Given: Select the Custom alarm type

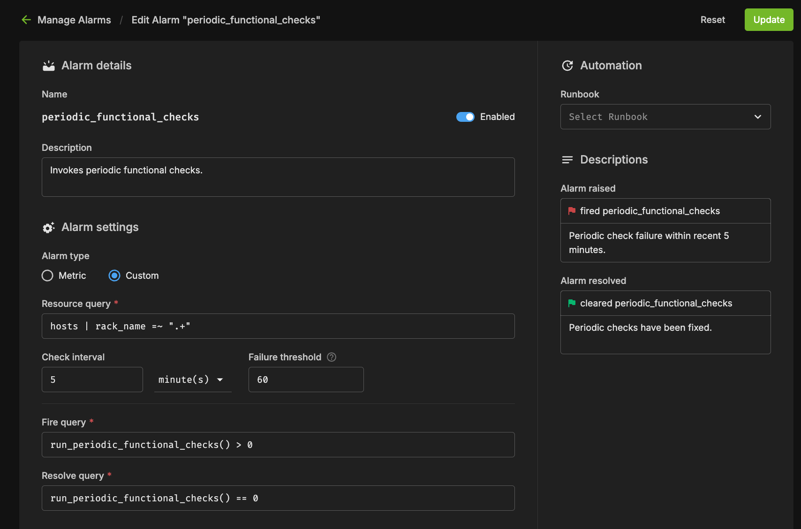Looking at the screenshot, I should [x=114, y=276].
